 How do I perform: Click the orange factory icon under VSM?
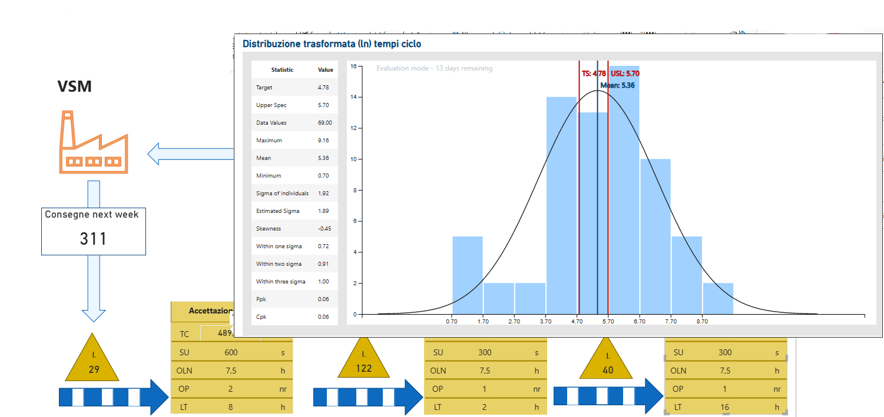94,142
